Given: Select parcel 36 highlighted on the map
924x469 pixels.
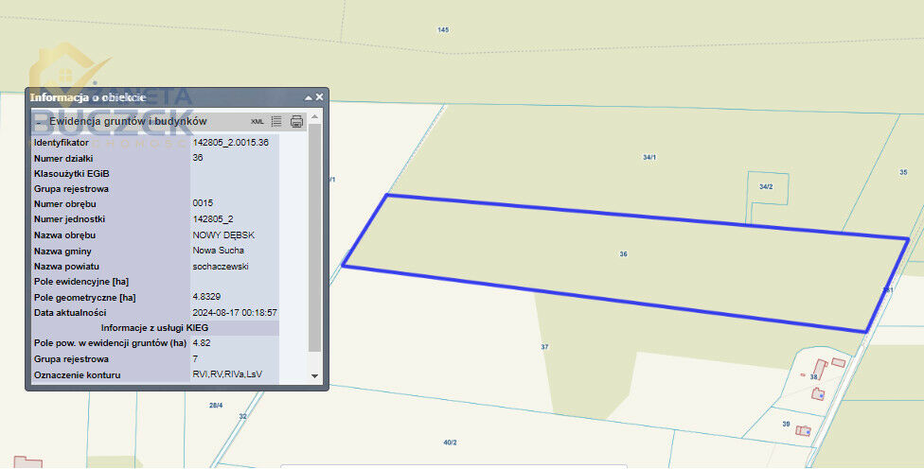Looking at the screenshot, I should coord(623,253).
